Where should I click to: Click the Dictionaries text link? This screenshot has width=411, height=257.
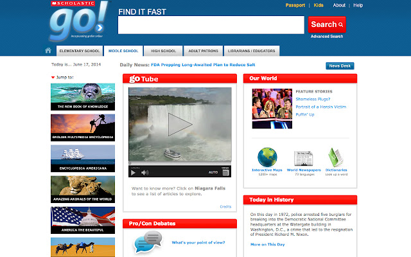pyautogui.click(x=336, y=170)
